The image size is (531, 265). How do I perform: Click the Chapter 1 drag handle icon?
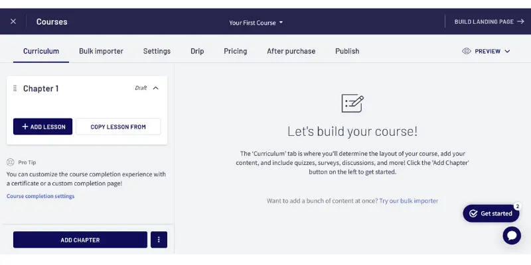(15, 88)
